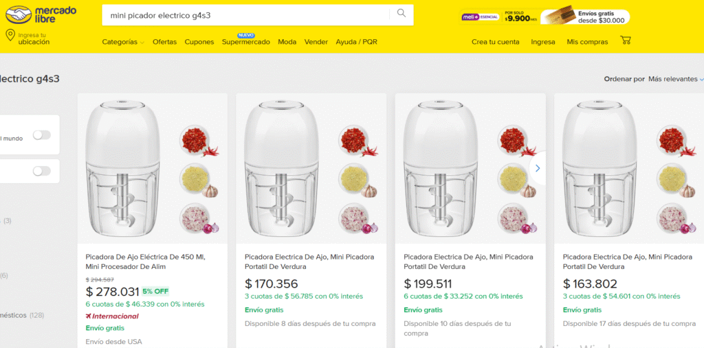Viewport: 704px width, 348px height.
Task: Open the Ordenar por Más relevantes dropdown
Action: click(675, 79)
